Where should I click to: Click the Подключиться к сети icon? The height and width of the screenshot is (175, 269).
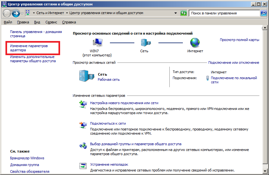(83, 125)
